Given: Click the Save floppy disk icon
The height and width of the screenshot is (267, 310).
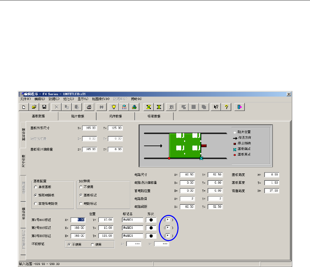Looking at the screenshot, I should [x=44, y=107].
